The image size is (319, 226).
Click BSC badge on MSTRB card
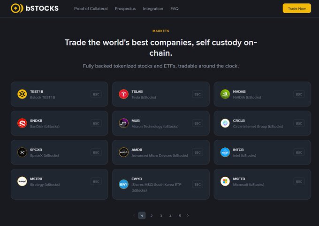(96, 181)
